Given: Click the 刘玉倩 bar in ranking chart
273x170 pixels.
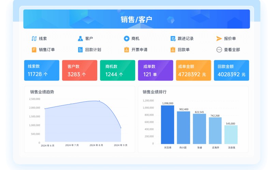Looking at the screenshot, I should coord(168,124).
